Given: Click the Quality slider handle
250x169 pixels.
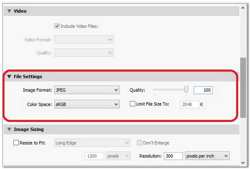Looking at the screenshot, I should tap(186, 90).
